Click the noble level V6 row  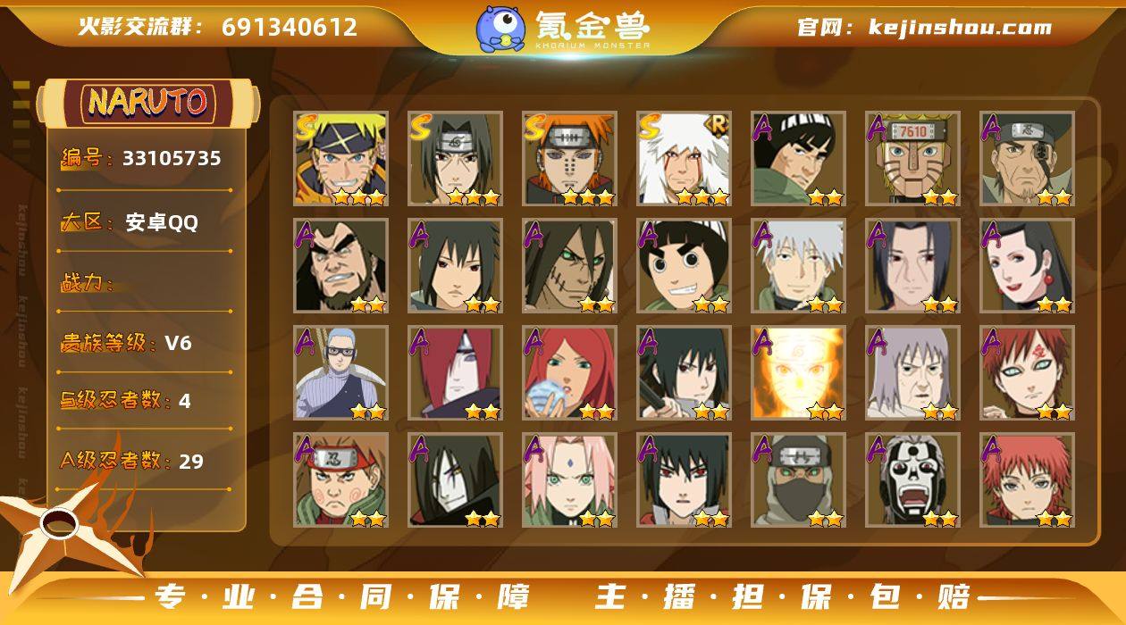145,343
